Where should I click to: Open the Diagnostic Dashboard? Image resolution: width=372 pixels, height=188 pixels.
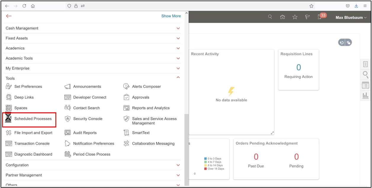click(x=33, y=154)
